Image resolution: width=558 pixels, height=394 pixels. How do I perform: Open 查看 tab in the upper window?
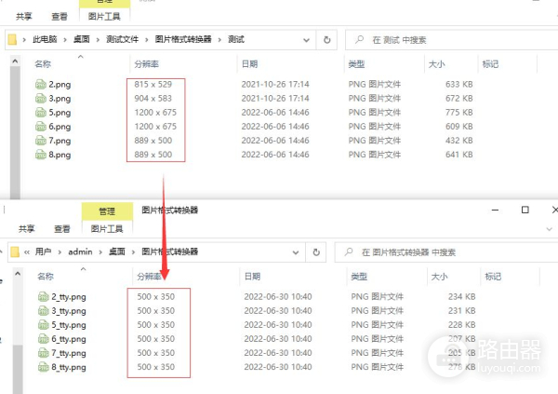pyautogui.click(x=60, y=17)
